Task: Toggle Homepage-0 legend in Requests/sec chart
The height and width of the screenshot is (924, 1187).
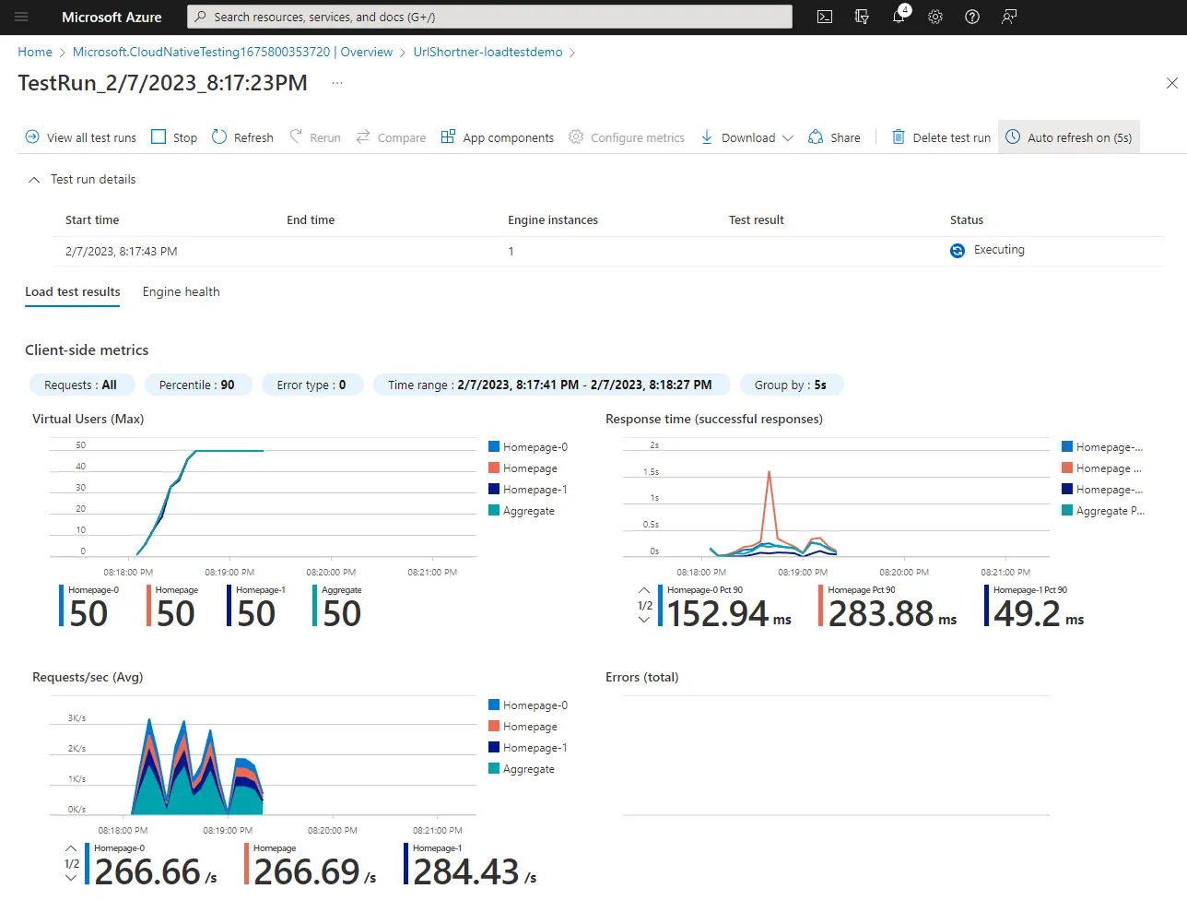Action: tap(528, 705)
